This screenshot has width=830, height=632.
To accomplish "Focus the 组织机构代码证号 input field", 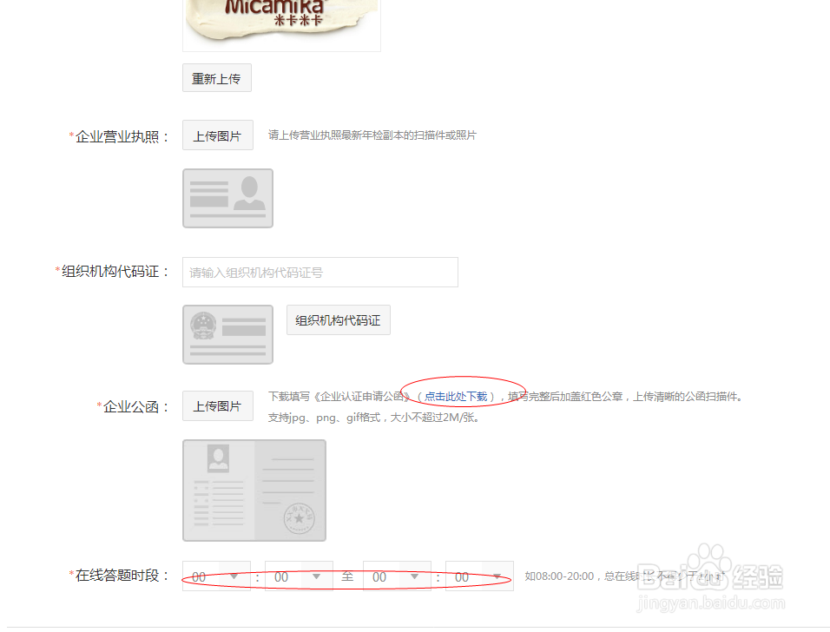I will (320, 272).
